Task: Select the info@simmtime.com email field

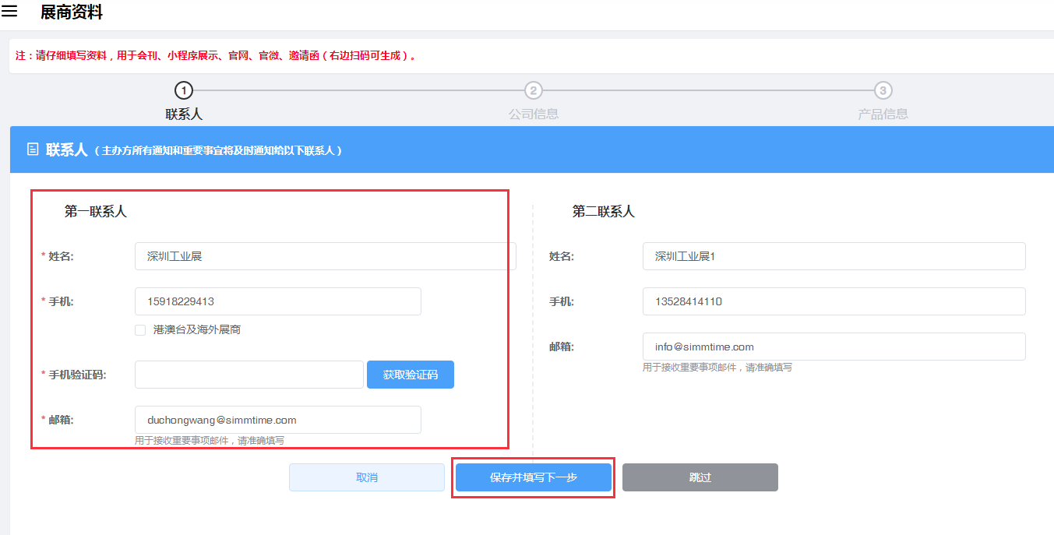Action: coord(834,347)
